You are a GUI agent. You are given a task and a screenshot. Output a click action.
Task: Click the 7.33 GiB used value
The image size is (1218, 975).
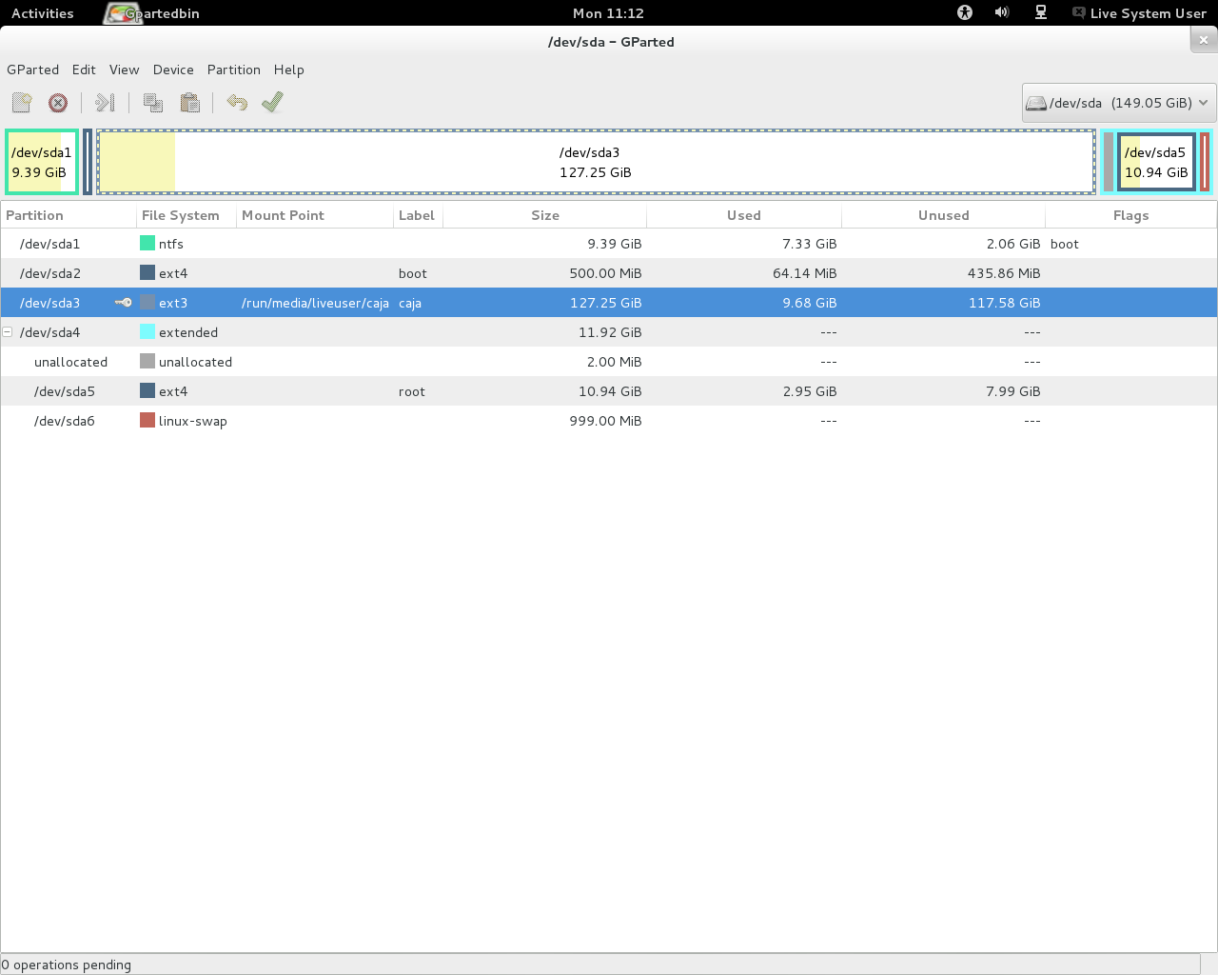810,244
